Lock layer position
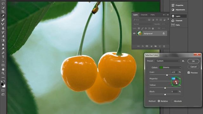 (146, 28)
